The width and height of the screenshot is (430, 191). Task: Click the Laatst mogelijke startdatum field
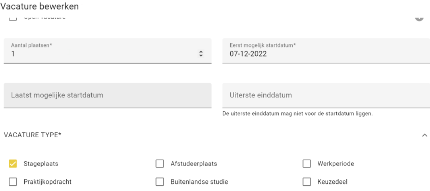pyautogui.click(x=108, y=95)
